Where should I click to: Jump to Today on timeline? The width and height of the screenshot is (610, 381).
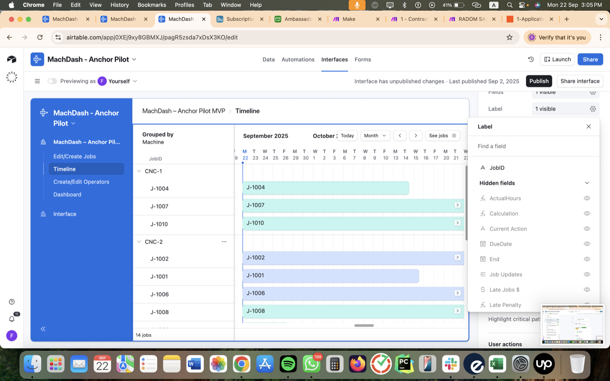point(347,136)
